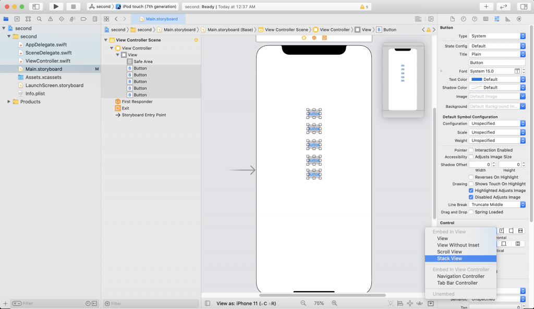Open Resolve Auto Layout Issues menu
This screenshot has height=309, width=534.
(x=420, y=303)
